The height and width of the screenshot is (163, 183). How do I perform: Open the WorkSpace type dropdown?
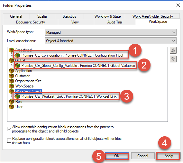coord(111,32)
